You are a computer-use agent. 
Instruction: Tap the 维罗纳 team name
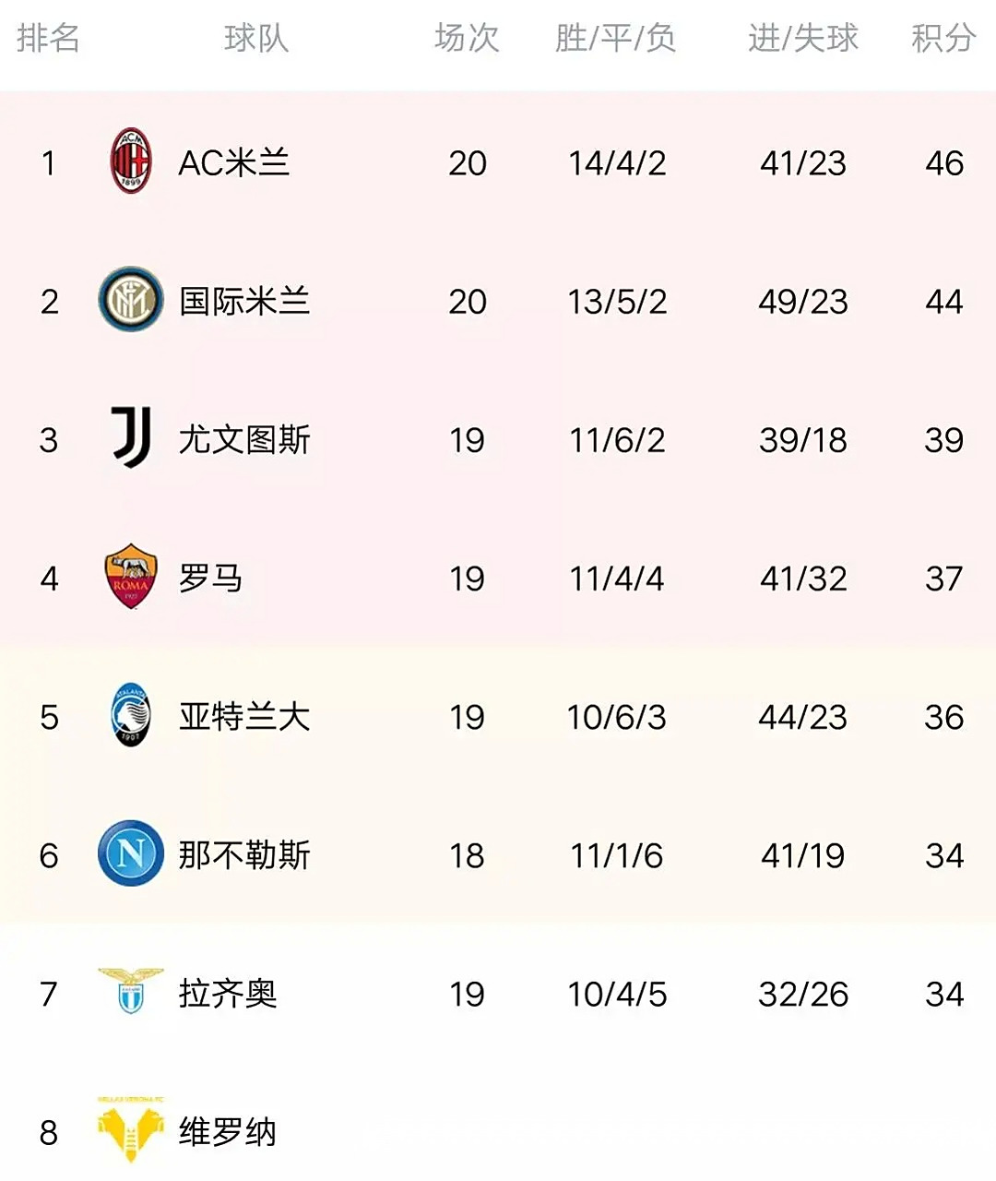pyautogui.click(x=228, y=1132)
